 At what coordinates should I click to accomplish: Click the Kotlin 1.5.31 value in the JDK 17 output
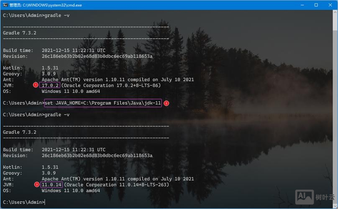(50, 68)
